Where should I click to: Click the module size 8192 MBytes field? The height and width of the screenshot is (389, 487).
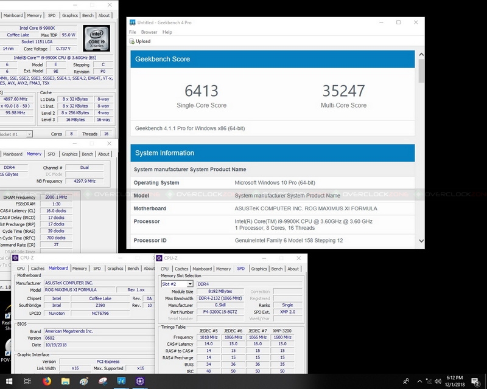(220, 291)
